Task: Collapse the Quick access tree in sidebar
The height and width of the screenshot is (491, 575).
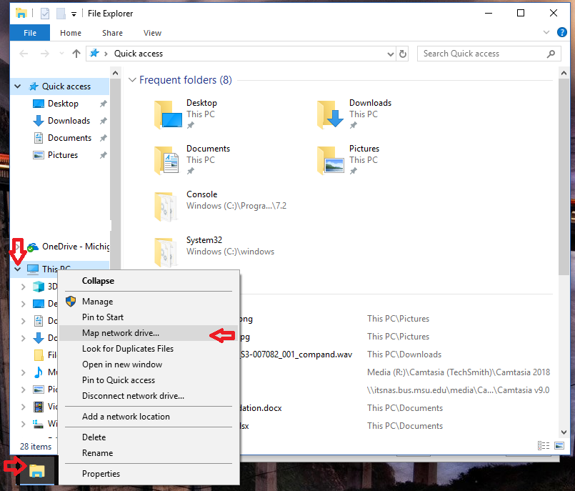Action: 16,86
